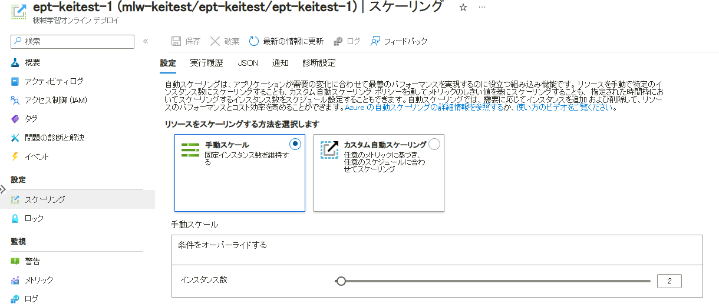Click the インスタンス数 value box showing 2
The width and height of the screenshot is (719, 307).
pos(669,281)
